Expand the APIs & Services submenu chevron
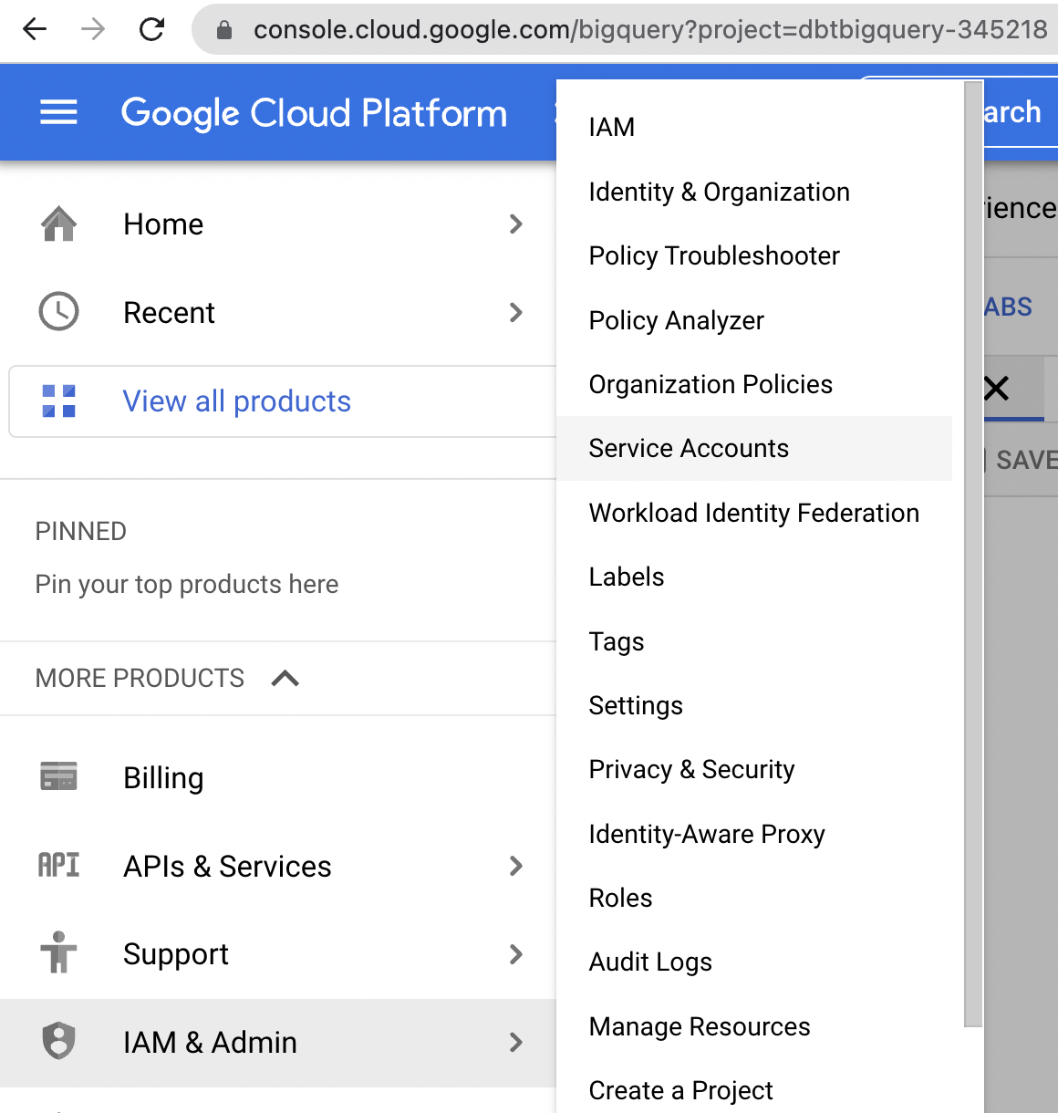This screenshot has width=1058, height=1113. [516, 866]
